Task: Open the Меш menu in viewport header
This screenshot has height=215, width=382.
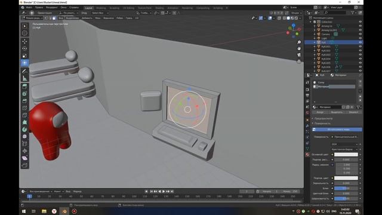Action: pos(98,18)
